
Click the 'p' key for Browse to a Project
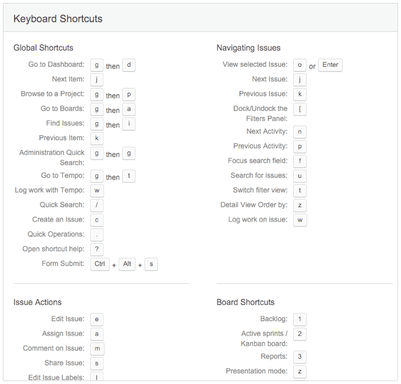click(x=129, y=95)
